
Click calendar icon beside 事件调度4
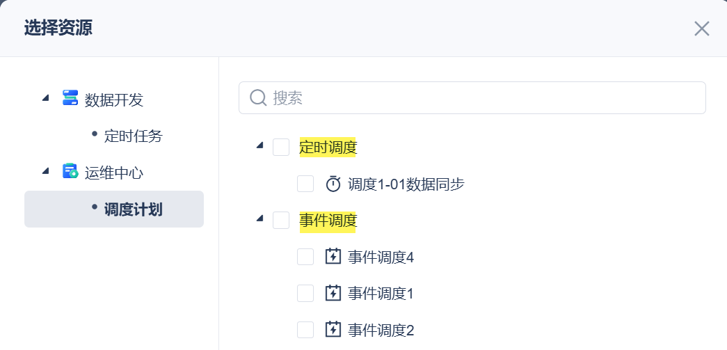[x=333, y=257]
